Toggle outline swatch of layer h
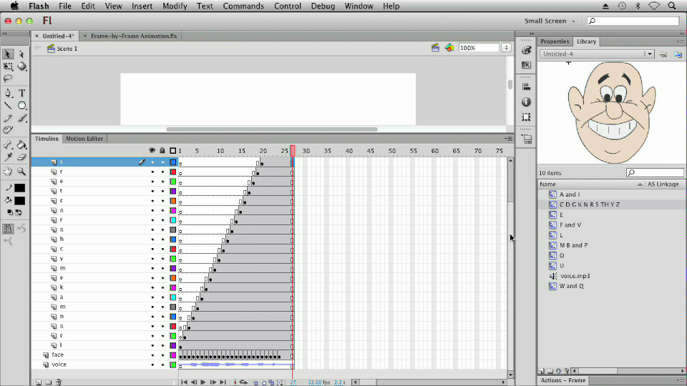 [x=173, y=239]
